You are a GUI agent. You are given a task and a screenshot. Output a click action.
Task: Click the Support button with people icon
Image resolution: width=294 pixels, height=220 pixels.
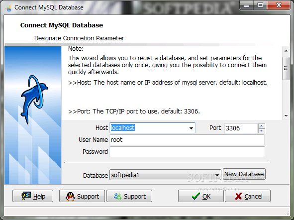129,196
